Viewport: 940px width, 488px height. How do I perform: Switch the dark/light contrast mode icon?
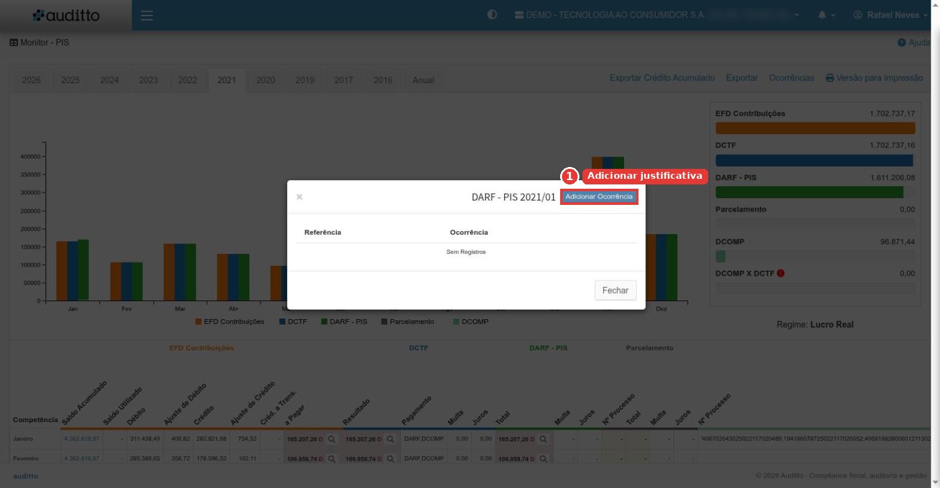pyautogui.click(x=492, y=15)
